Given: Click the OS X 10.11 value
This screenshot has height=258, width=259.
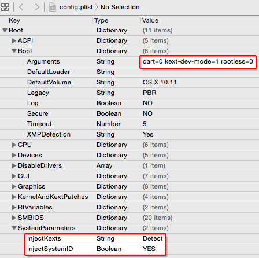Looking at the screenshot, I should (x=160, y=82).
